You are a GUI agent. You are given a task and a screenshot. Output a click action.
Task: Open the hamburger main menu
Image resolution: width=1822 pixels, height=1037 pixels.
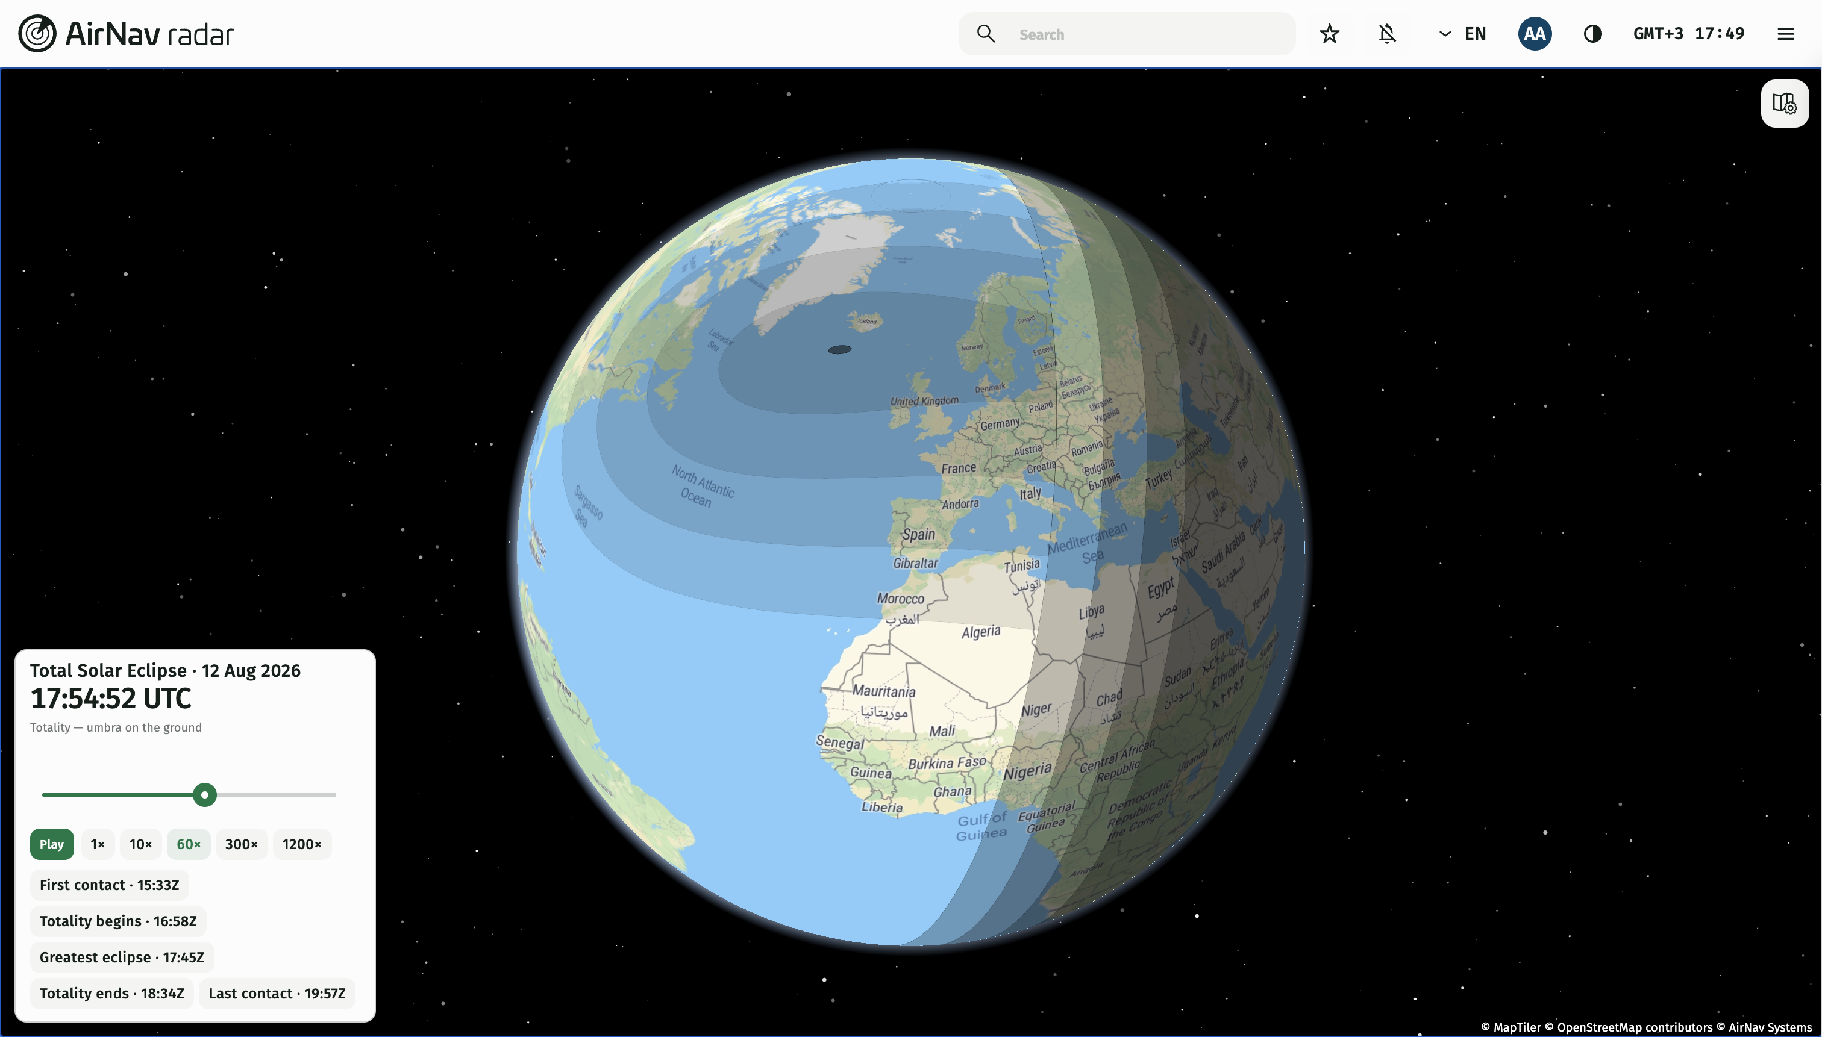[1786, 34]
